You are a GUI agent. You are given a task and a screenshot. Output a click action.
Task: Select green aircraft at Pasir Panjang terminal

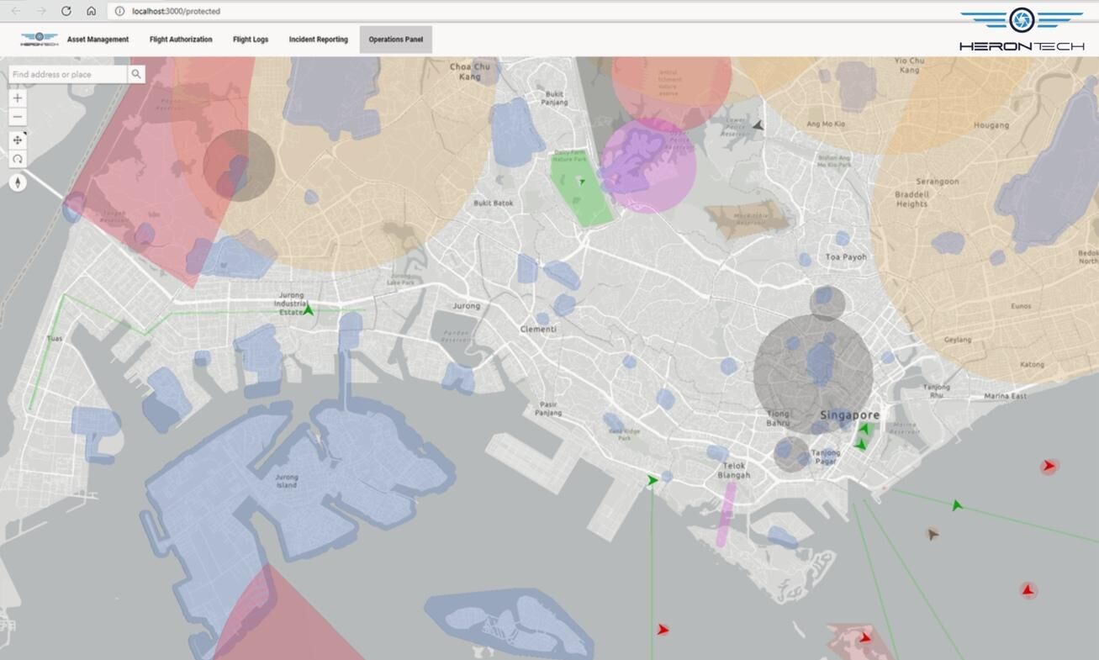click(x=653, y=480)
